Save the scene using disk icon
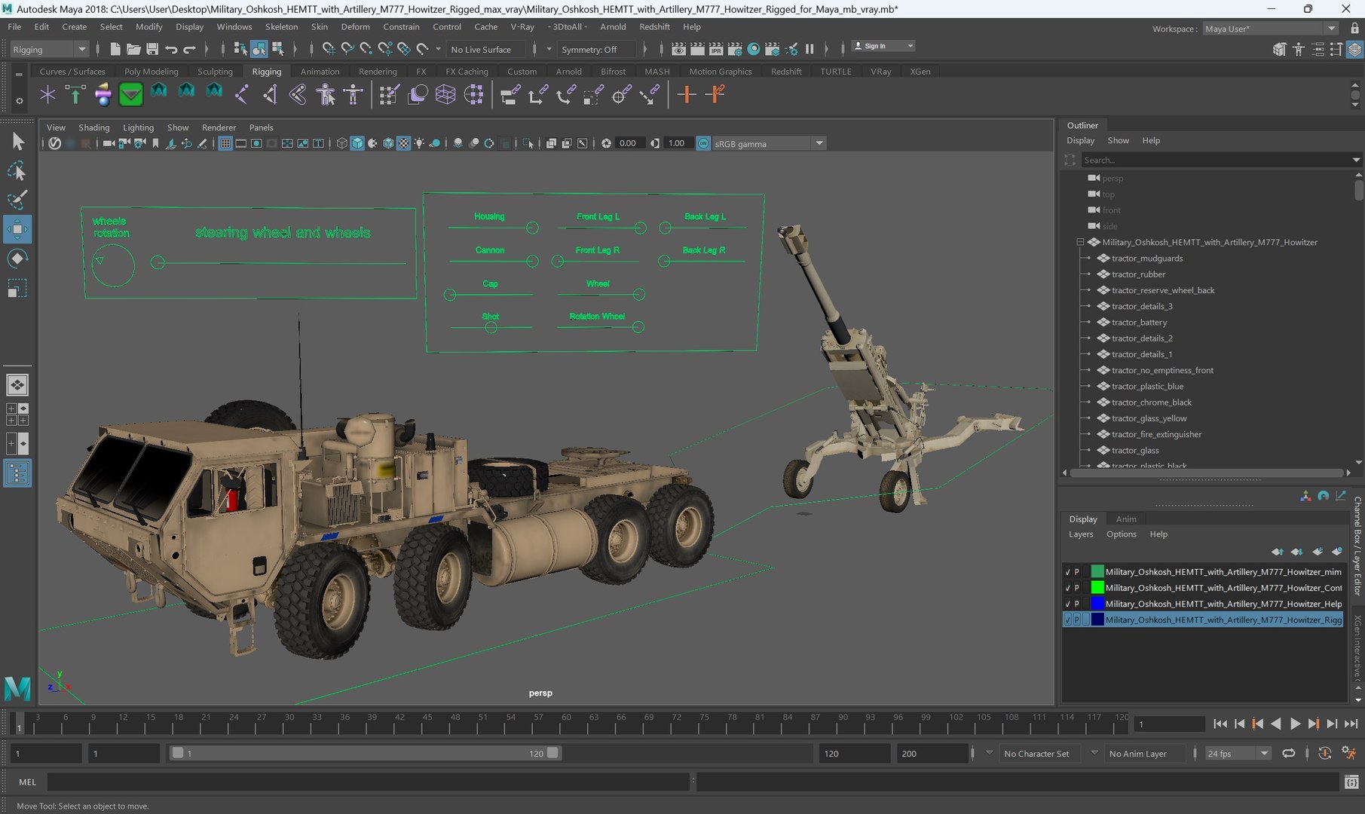The image size is (1365, 814). point(152,49)
